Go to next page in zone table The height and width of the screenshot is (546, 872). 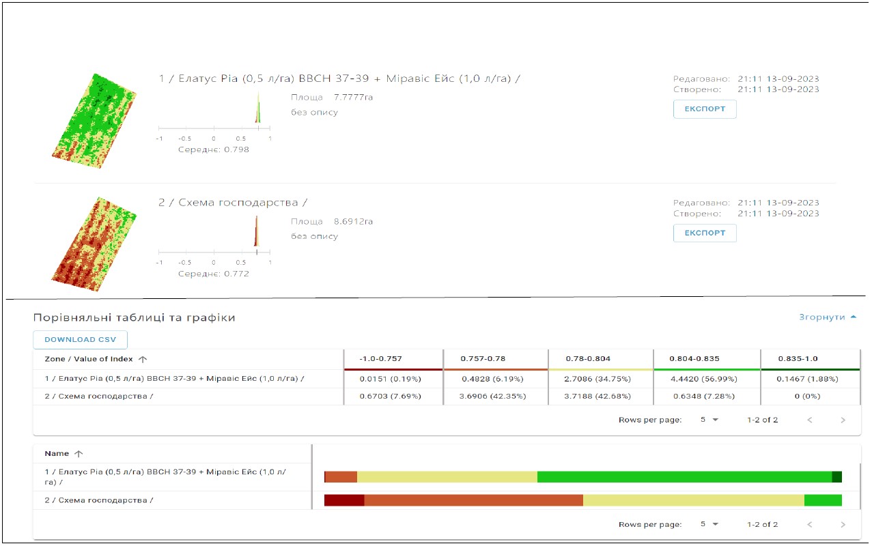click(843, 420)
